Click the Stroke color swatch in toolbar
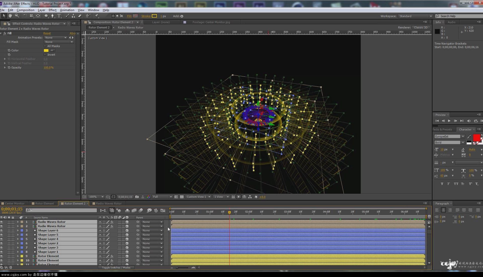Viewport: 483px width, 277px height. (154, 16)
